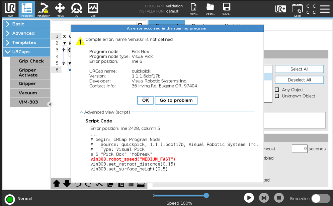333x206 pixels.
Task: Create a new program with New icon
Action: point(194,9)
